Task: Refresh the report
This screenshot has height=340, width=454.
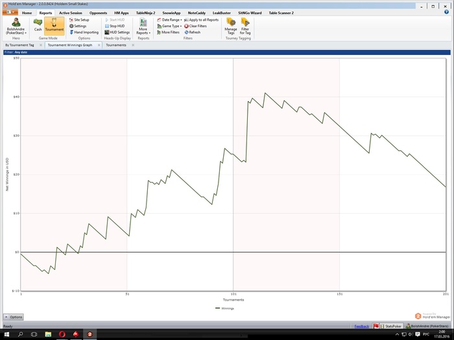Action: [x=192, y=32]
